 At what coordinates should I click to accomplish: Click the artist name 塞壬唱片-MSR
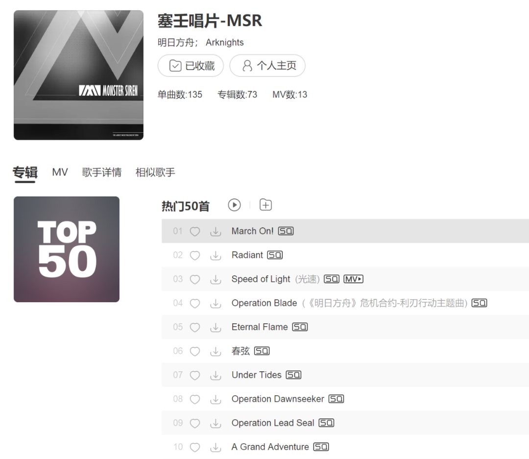[x=210, y=21]
